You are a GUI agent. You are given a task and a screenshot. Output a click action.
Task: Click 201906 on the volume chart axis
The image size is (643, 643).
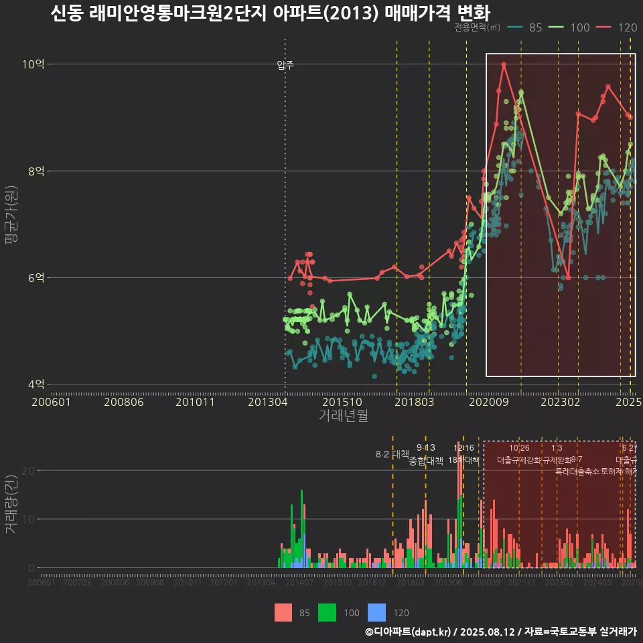448,582
